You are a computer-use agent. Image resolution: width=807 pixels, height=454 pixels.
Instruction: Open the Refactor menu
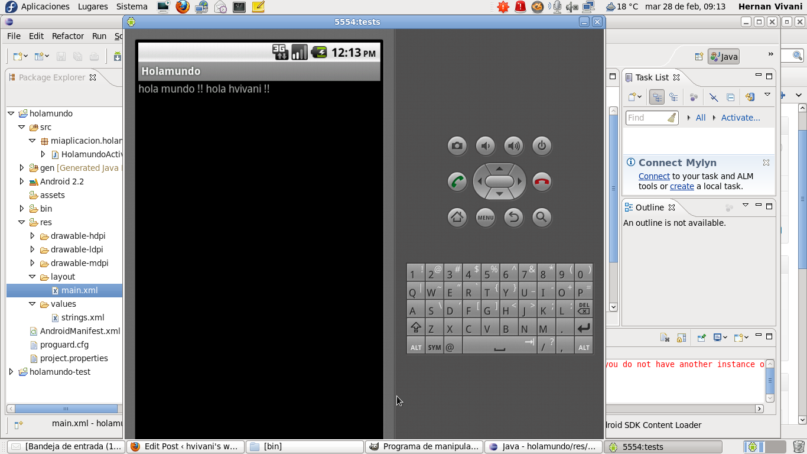68,36
